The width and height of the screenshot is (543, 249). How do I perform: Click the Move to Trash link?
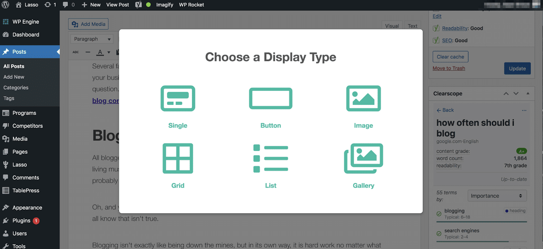449,68
